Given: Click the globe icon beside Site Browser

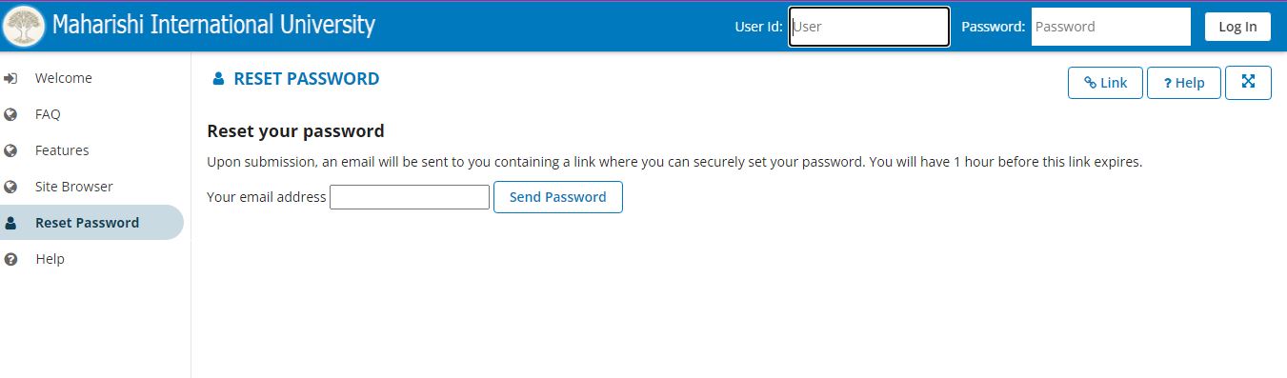Looking at the screenshot, I should (10, 187).
